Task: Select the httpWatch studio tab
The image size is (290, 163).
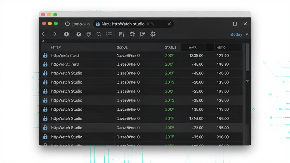Action: tap(133, 24)
